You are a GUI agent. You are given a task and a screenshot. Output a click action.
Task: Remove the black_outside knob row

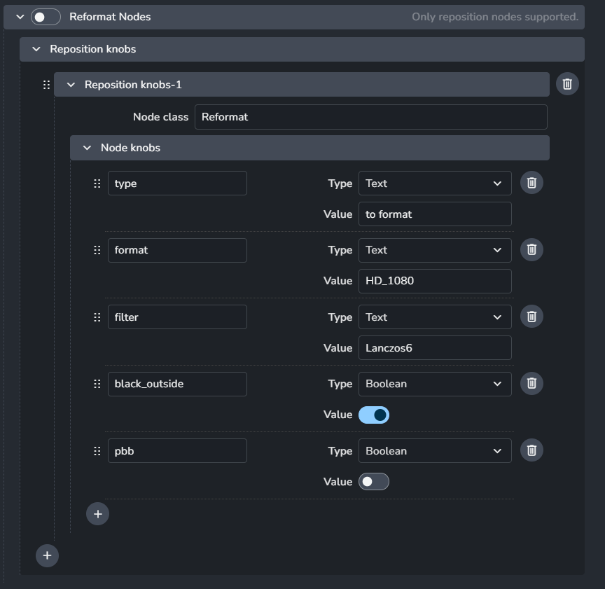[531, 383]
